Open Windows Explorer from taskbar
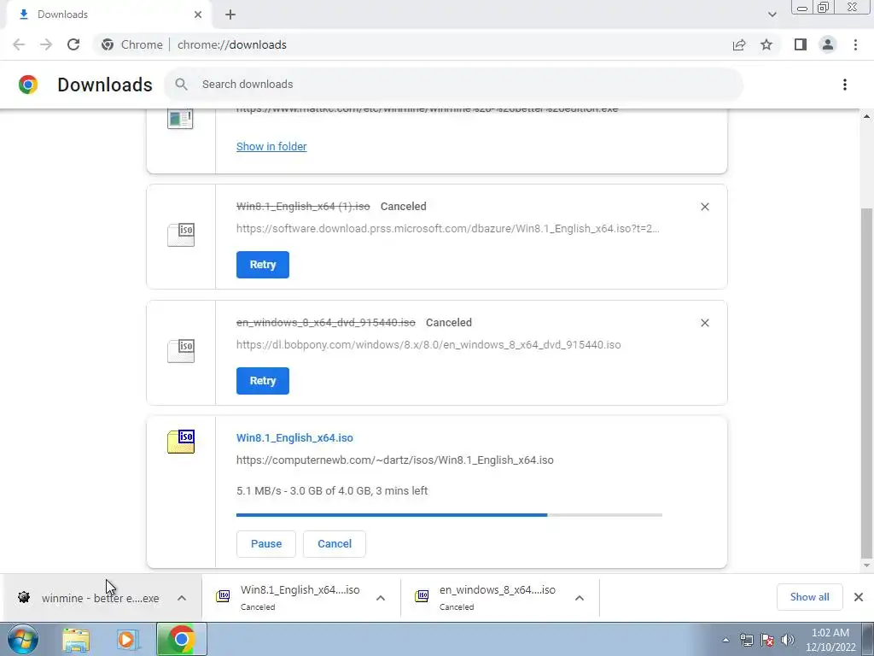The height and width of the screenshot is (656, 874). tap(76, 639)
